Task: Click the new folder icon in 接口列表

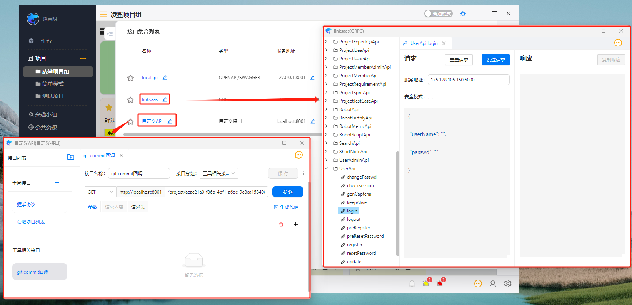Action: (71, 157)
